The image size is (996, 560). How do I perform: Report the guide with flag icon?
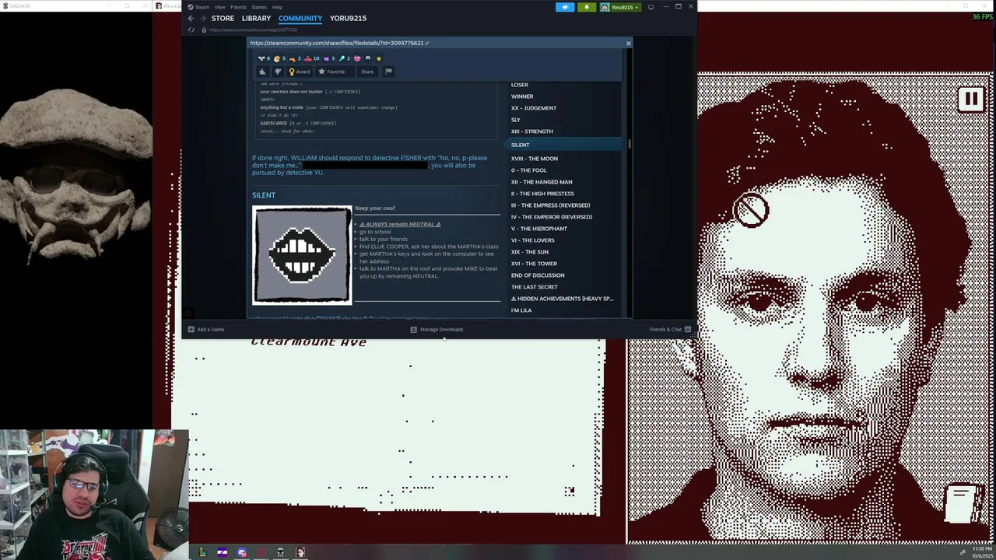click(388, 72)
